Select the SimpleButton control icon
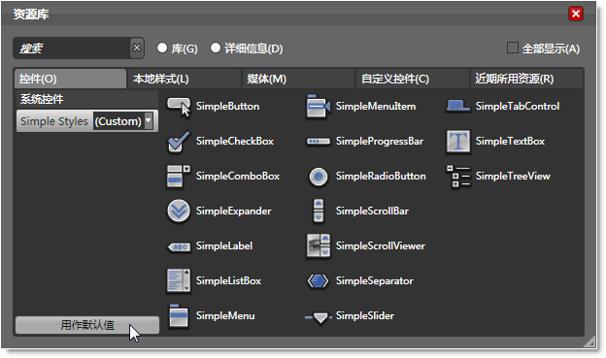The width and height of the screenshot is (606, 358). [x=179, y=107]
